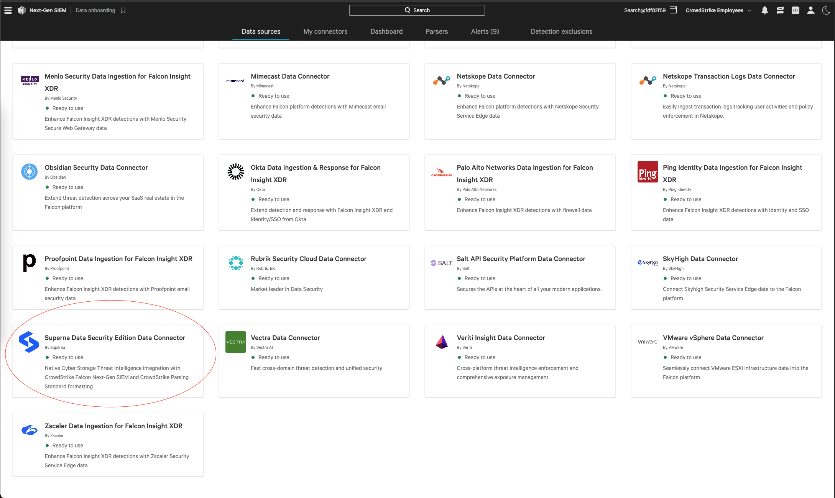Click the CrowdStrike falcon logo icon
The width and height of the screenshot is (835, 498).
click(22, 10)
